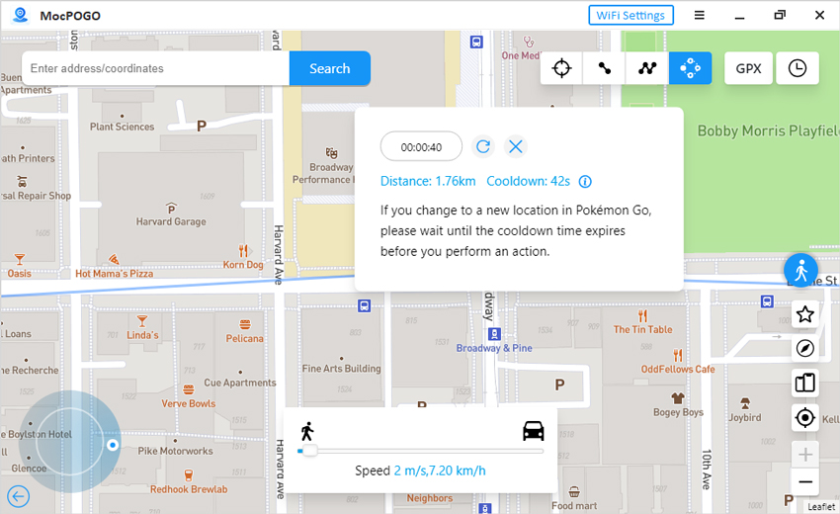Click the back arrow circle icon
This screenshot has height=514, width=840.
(x=19, y=496)
